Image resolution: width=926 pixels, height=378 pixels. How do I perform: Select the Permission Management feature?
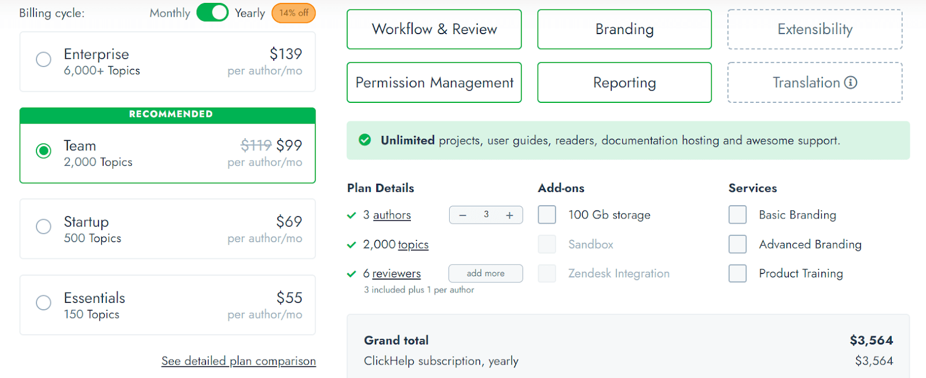(x=434, y=83)
